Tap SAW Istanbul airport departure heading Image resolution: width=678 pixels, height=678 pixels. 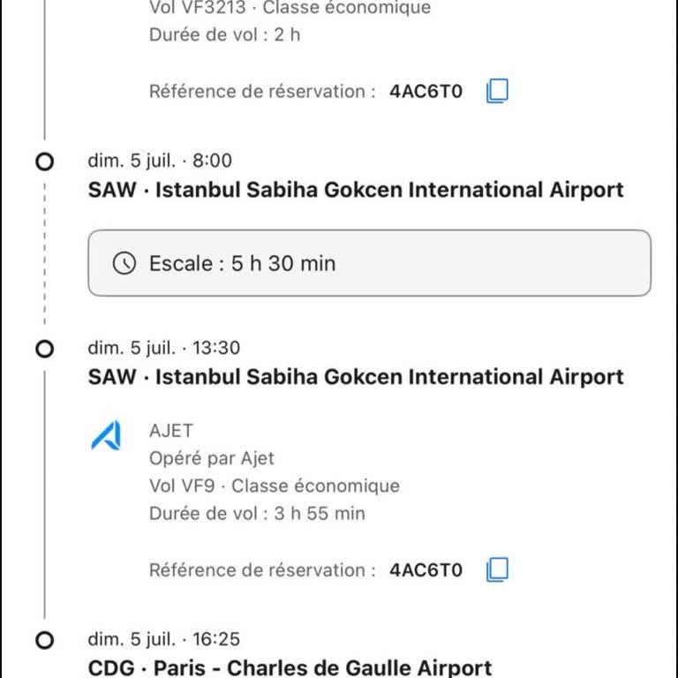[356, 377]
